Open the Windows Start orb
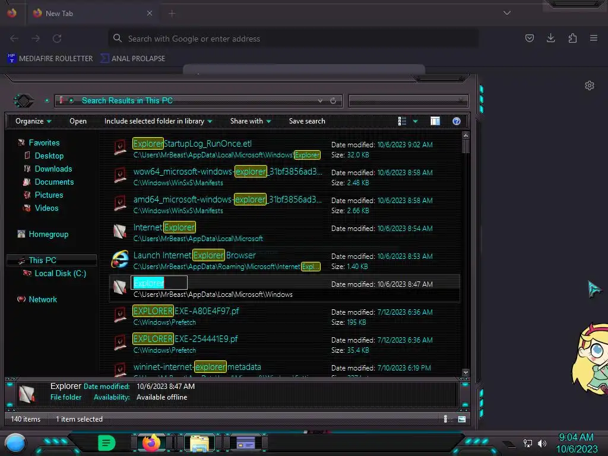This screenshot has width=608, height=456. click(x=15, y=443)
